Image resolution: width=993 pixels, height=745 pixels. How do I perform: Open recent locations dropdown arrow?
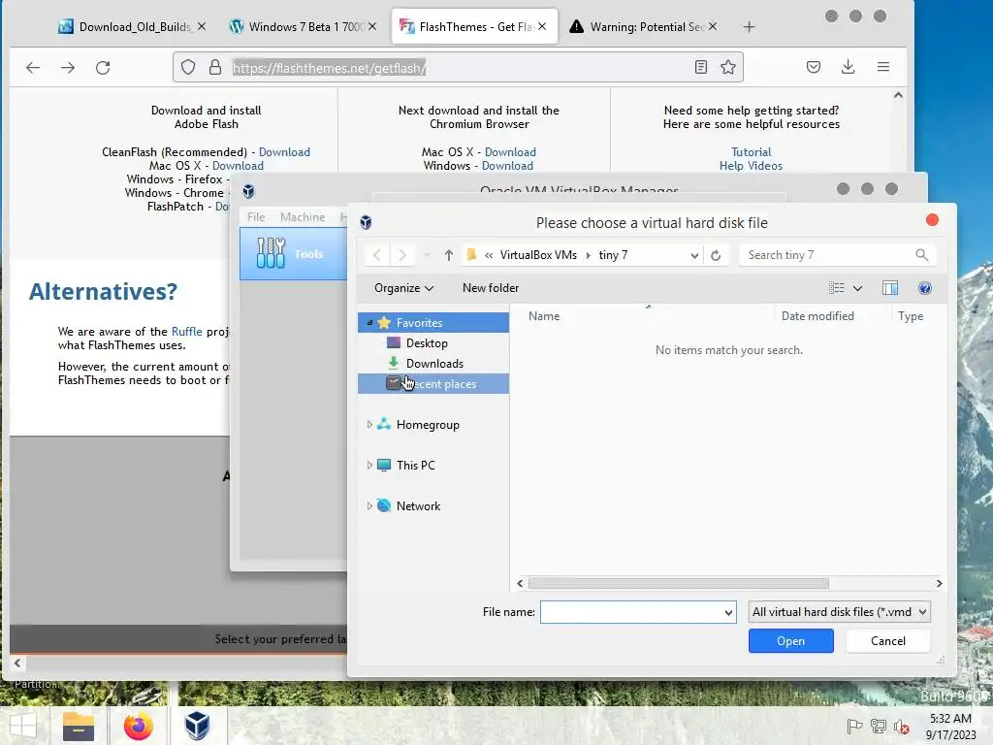tap(427, 255)
